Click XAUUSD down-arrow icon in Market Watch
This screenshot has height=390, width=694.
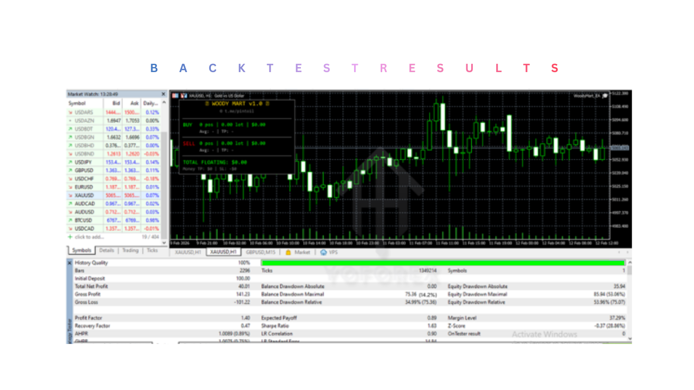[x=70, y=195]
